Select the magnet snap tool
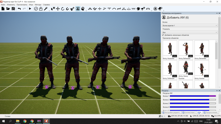221x124 pixels. click(67, 9)
